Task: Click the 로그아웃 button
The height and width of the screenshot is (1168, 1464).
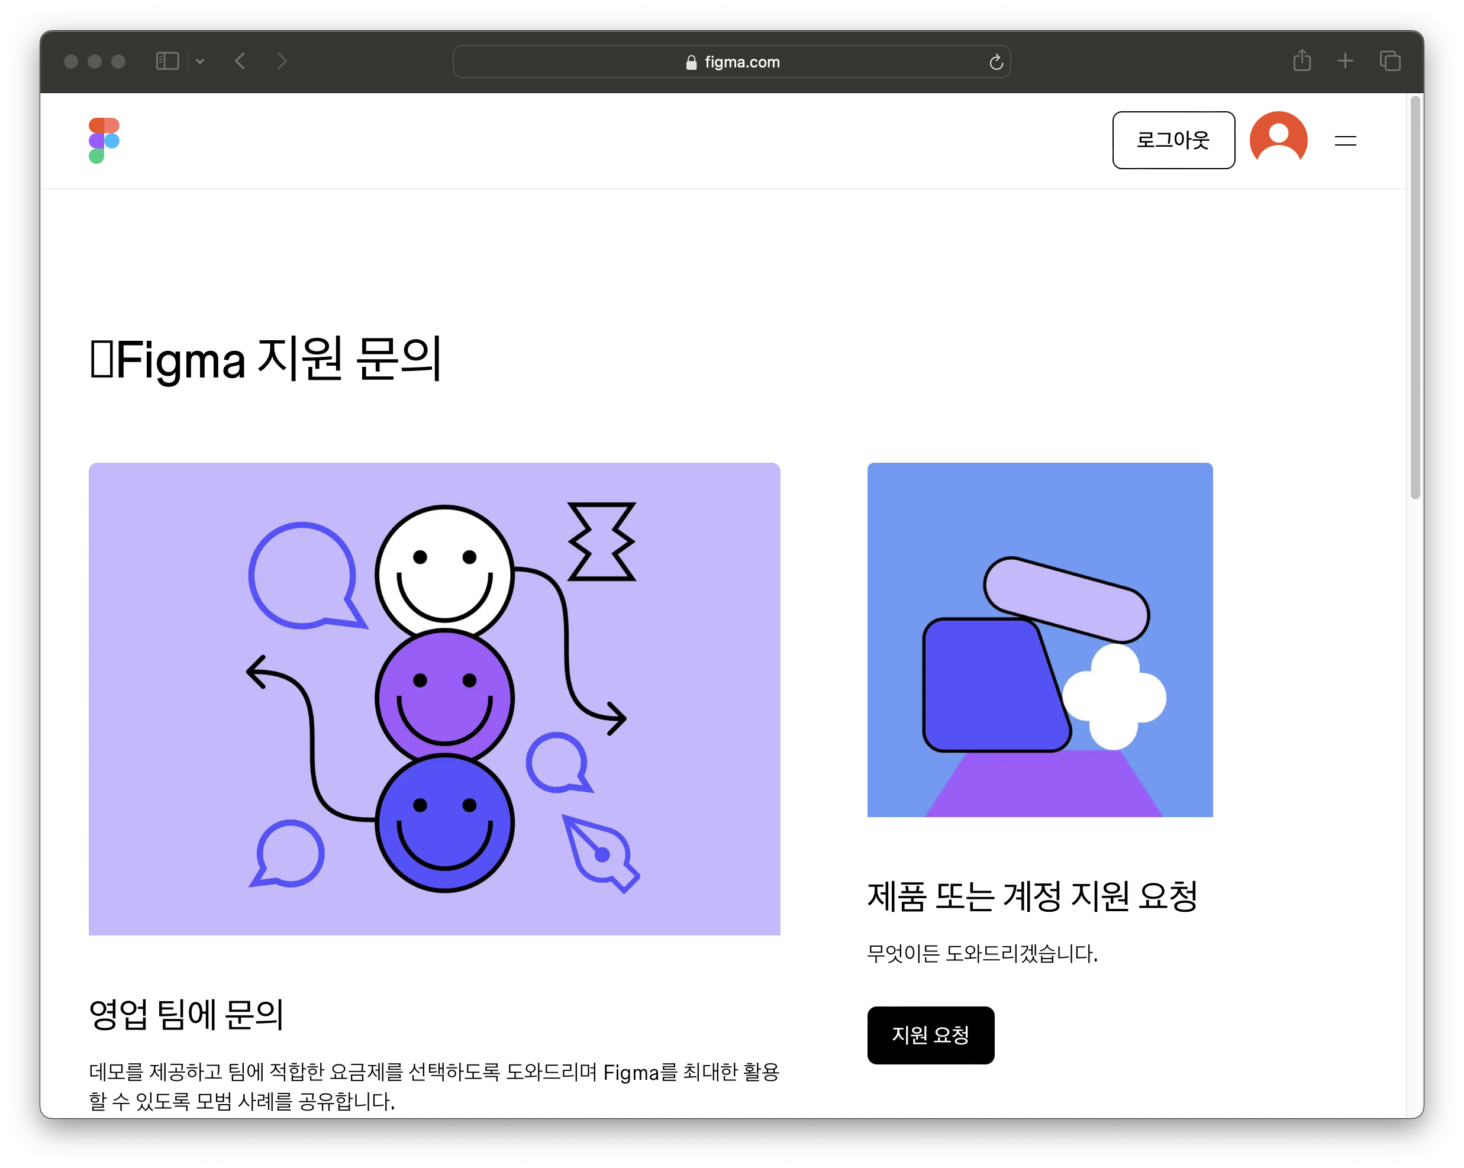Action: 1173,140
